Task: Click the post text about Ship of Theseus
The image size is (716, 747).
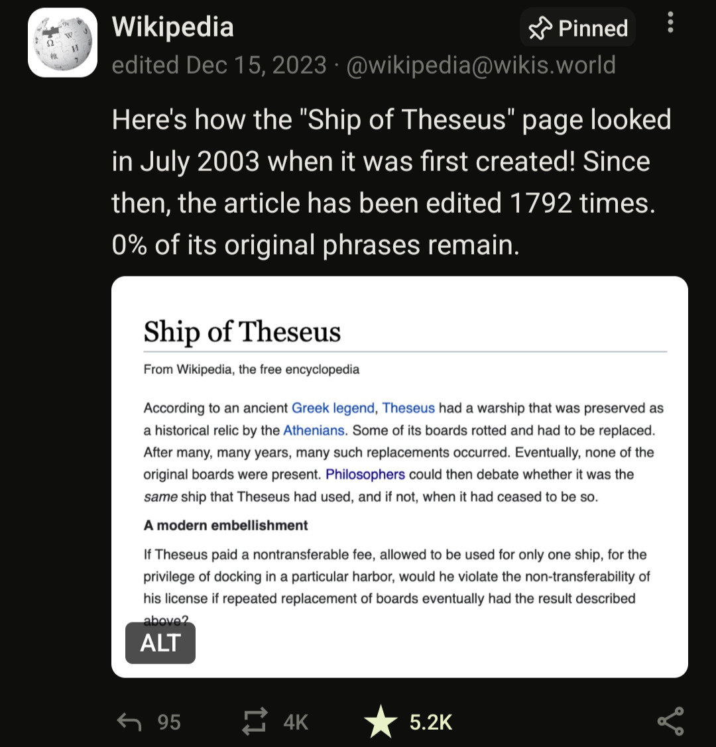Action: coord(392,182)
